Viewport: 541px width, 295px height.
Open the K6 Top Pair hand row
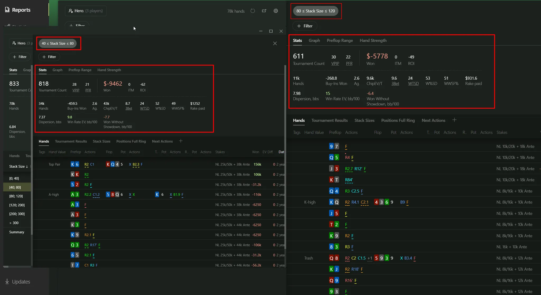158,164
